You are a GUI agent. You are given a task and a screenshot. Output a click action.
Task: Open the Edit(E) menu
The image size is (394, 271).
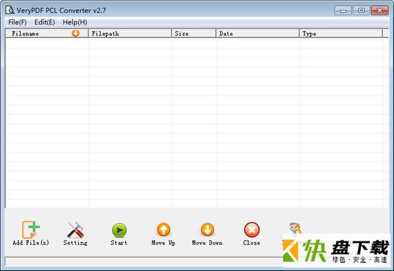tap(45, 22)
